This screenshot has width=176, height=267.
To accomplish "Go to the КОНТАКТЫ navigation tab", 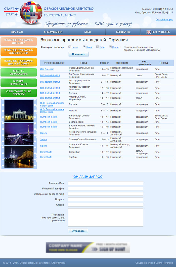I will pos(123,32).
